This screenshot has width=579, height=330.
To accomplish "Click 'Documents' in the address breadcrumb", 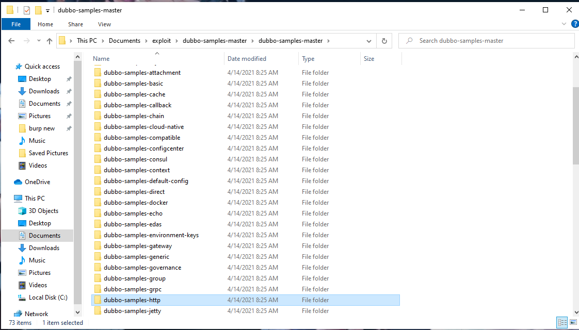I will click(x=124, y=41).
